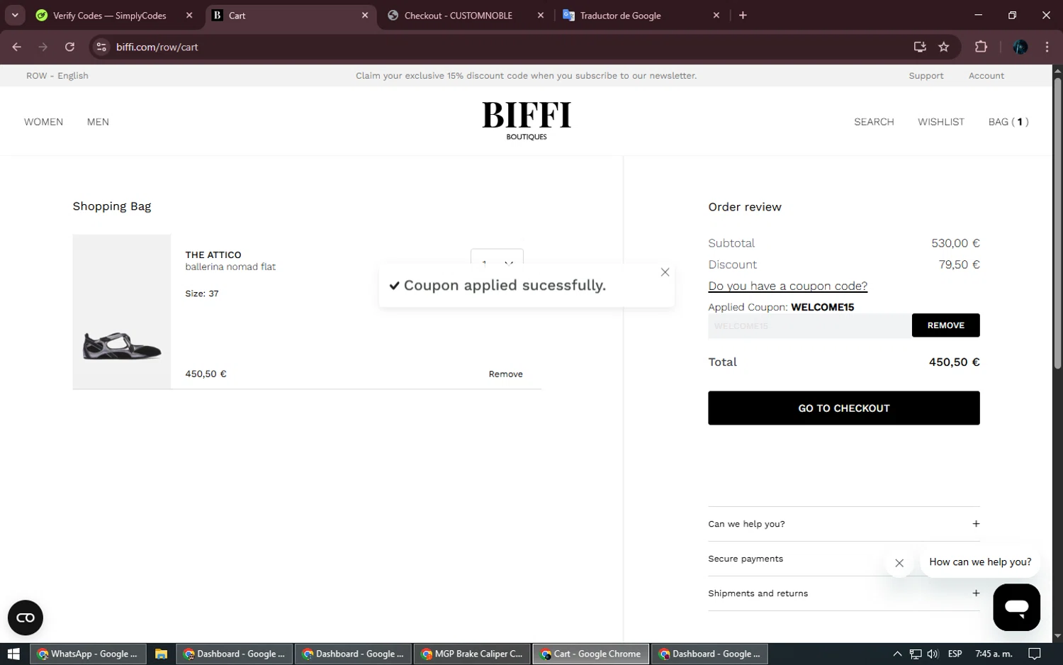
Task: Dismiss the coupon applied notification
Action: pyautogui.click(x=665, y=272)
